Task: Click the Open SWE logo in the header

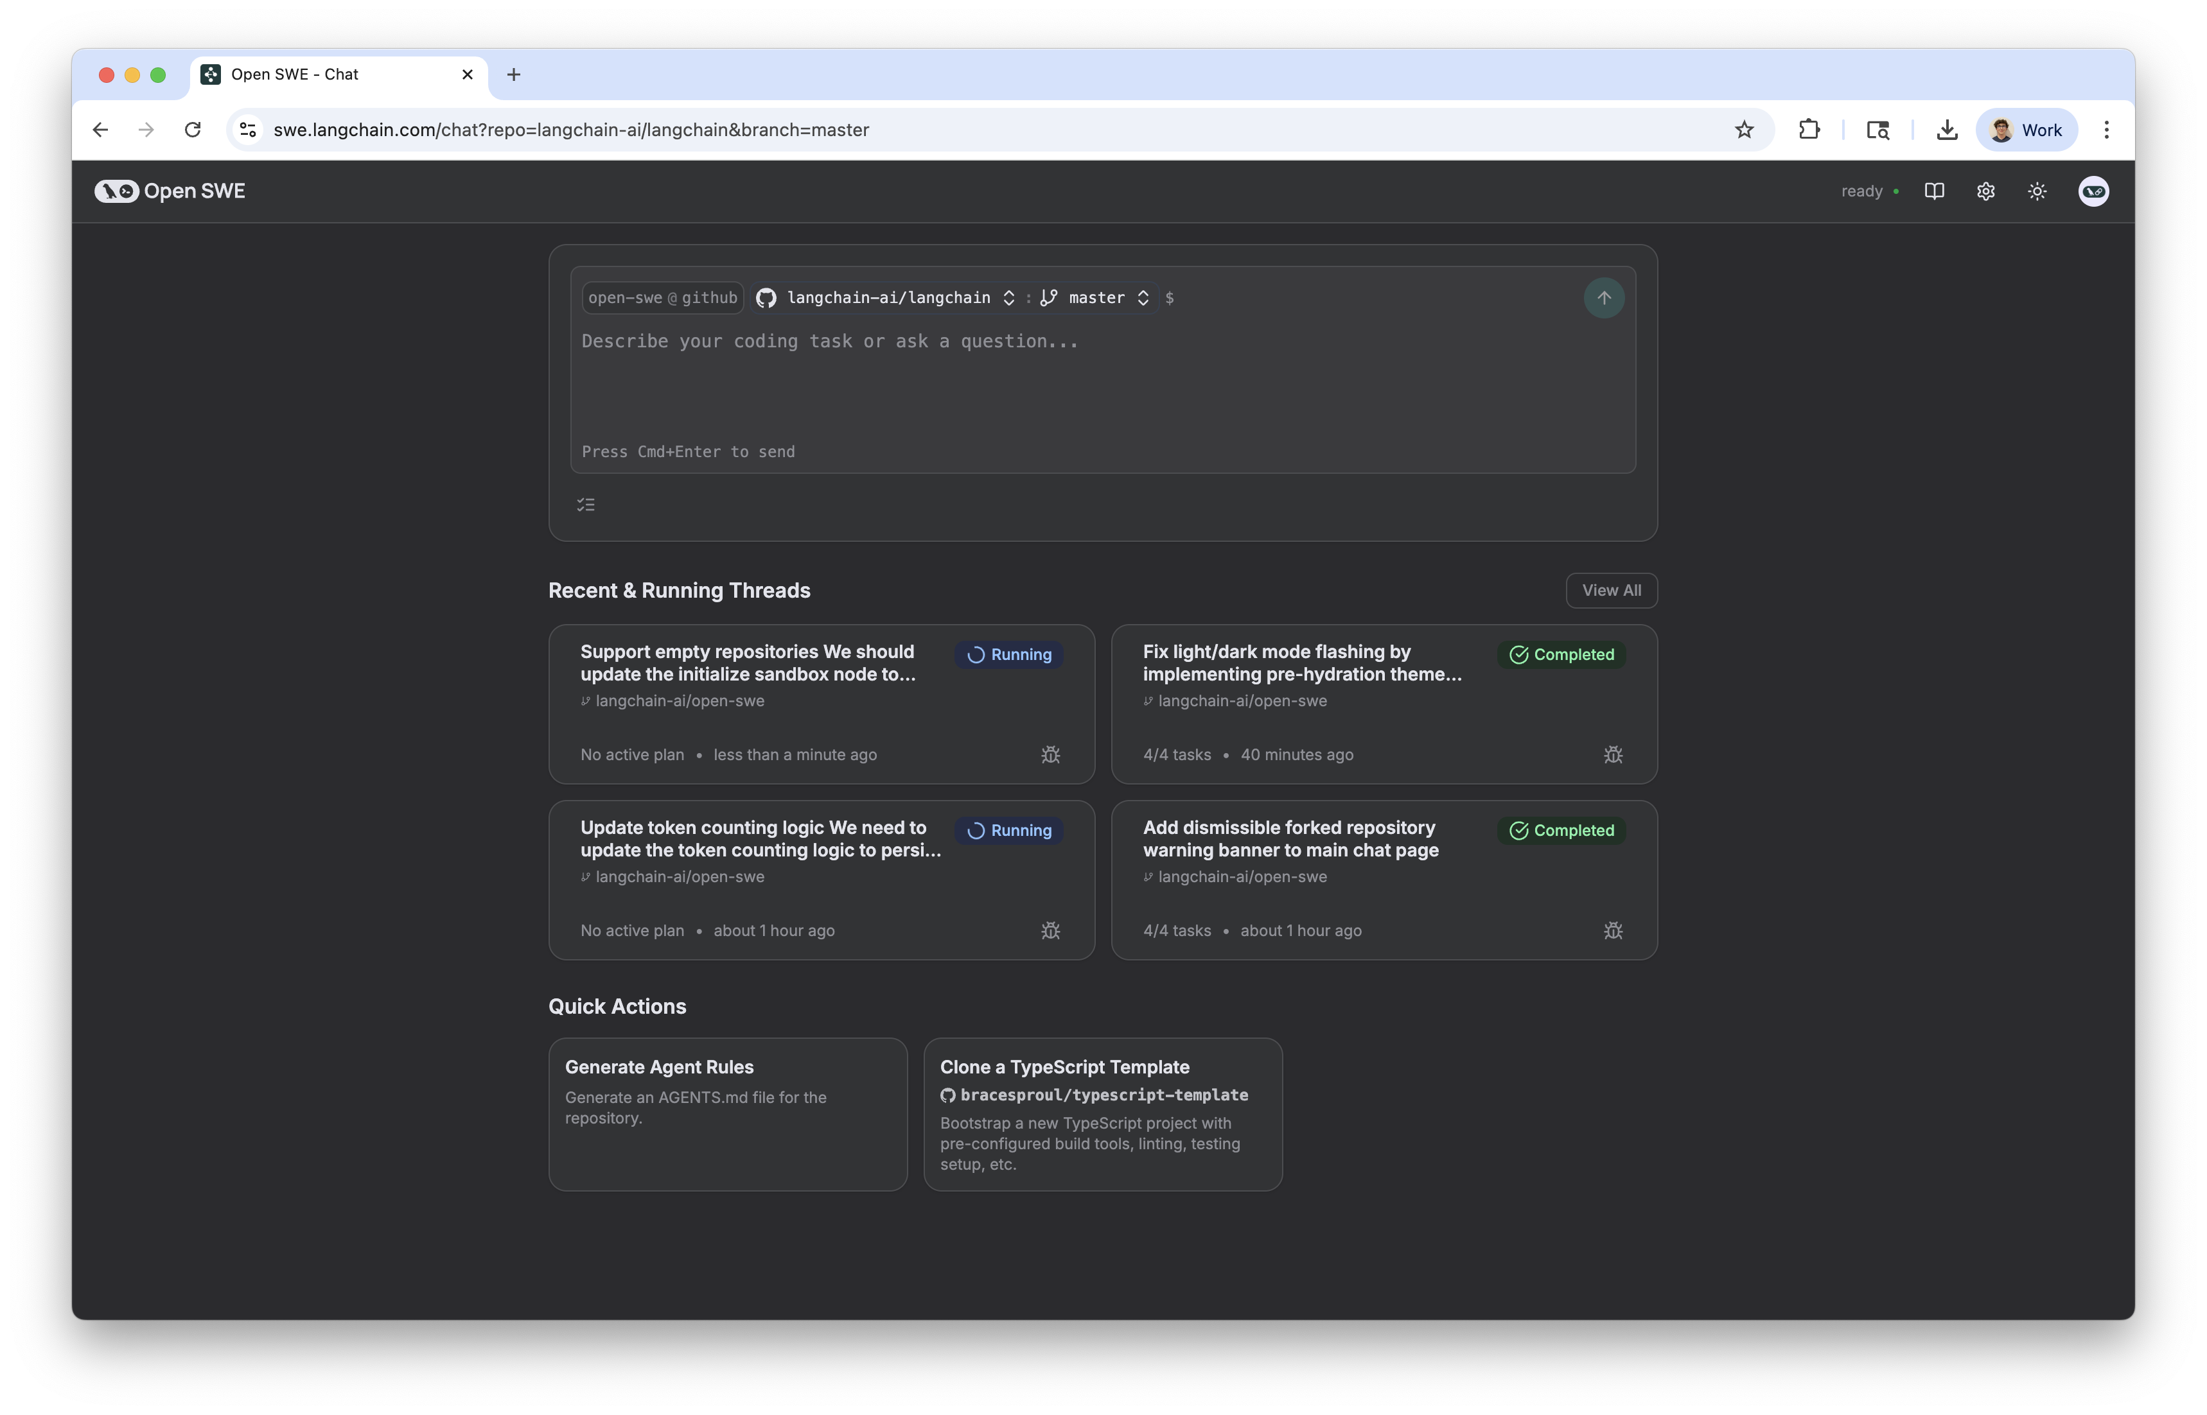Action: (171, 191)
